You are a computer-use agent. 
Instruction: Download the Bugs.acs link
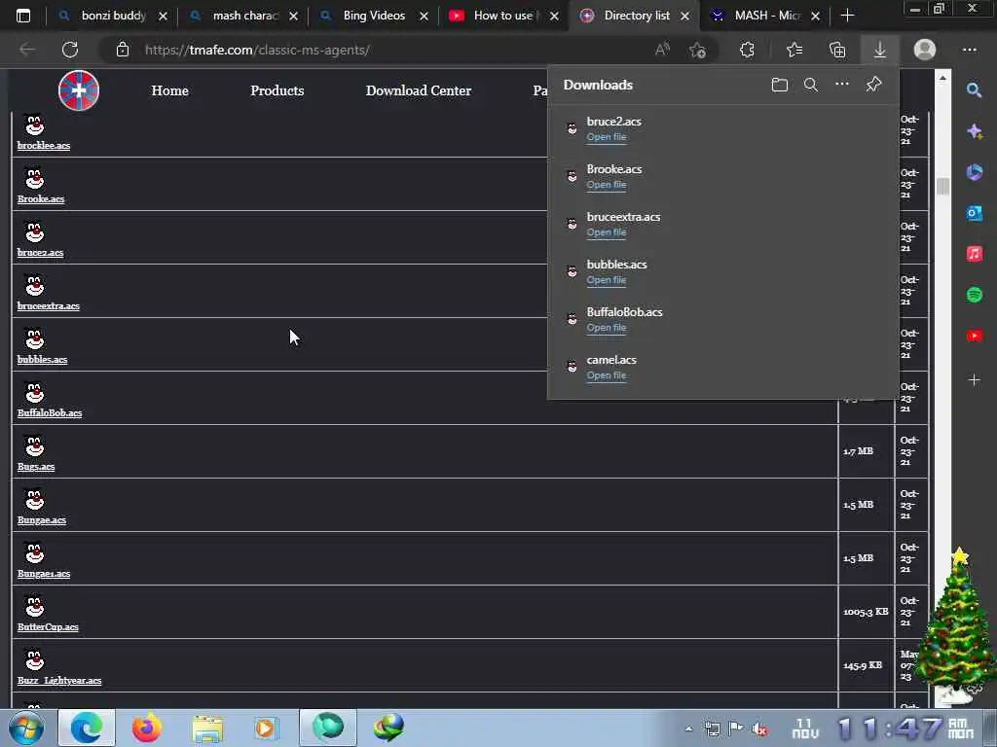click(x=36, y=466)
